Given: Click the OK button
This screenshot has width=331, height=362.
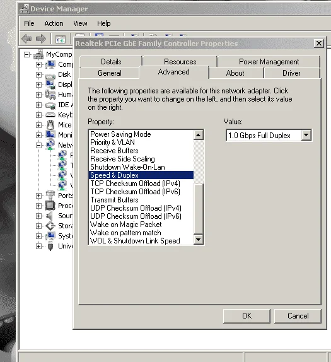Looking at the screenshot, I should click(247, 316).
